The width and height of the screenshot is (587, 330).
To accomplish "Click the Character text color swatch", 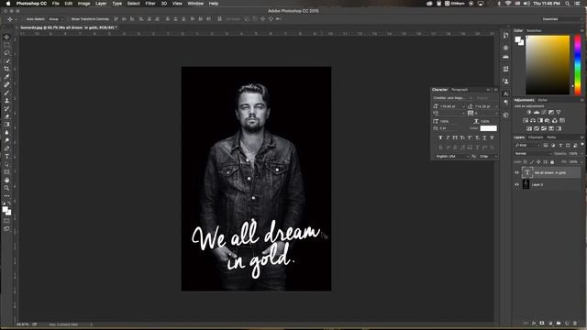I will pos(489,128).
